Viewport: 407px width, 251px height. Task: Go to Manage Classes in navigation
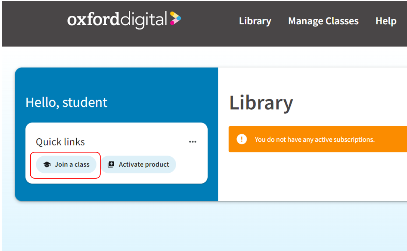click(323, 21)
